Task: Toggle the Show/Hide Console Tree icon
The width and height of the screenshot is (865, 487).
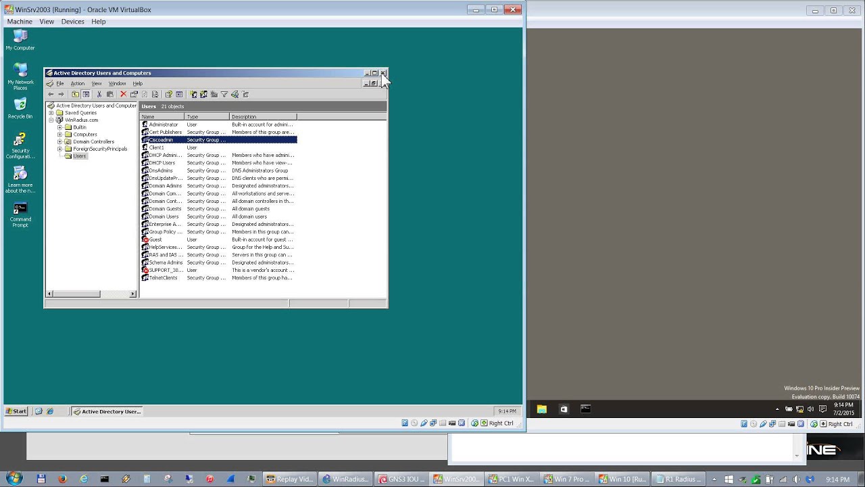Action: (x=86, y=94)
